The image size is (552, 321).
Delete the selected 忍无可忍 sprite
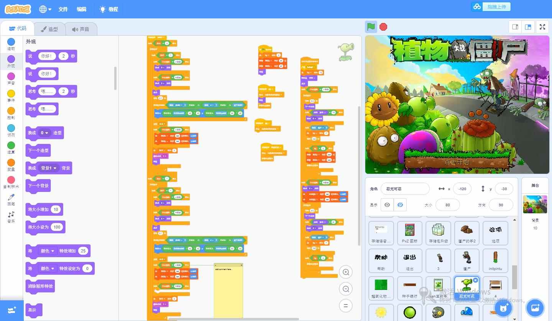pyautogui.click(x=476, y=280)
